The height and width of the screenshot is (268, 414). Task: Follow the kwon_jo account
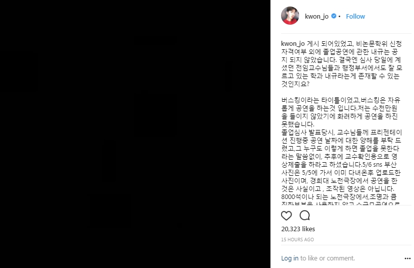356,16
